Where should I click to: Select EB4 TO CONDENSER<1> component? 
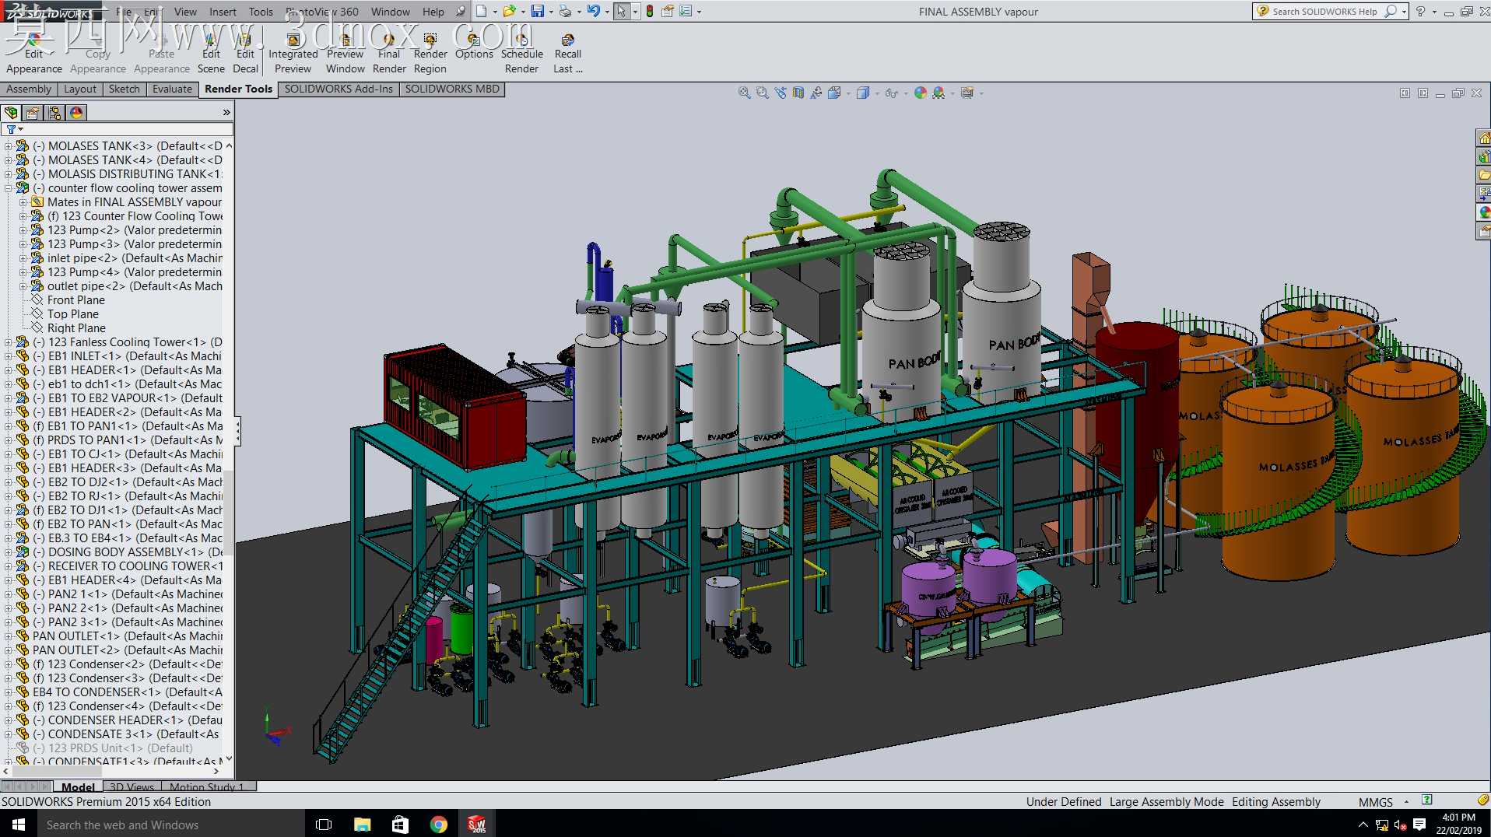tap(127, 692)
